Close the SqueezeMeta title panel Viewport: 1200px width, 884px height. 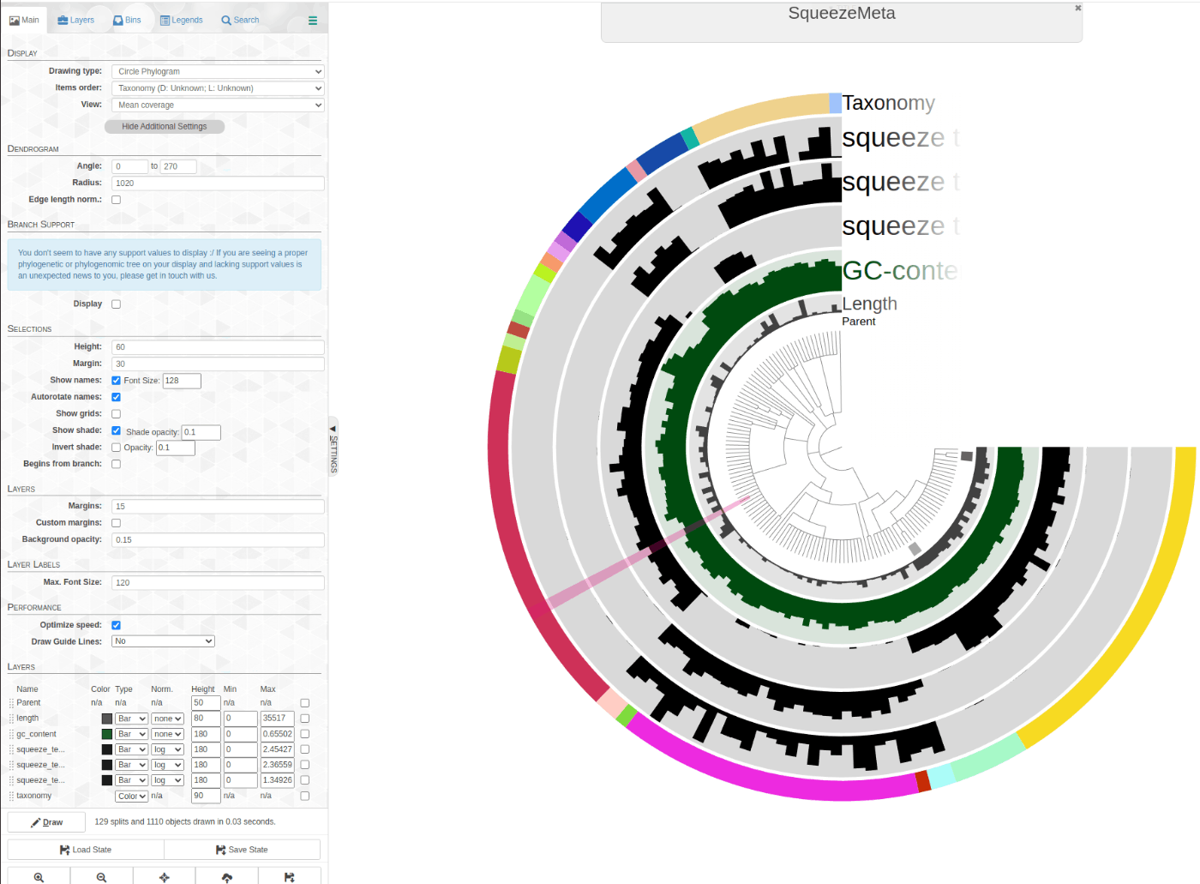(x=1078, y=8)
